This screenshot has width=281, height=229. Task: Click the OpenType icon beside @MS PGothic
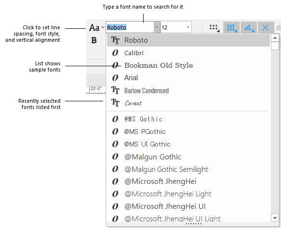coord(115,132)
